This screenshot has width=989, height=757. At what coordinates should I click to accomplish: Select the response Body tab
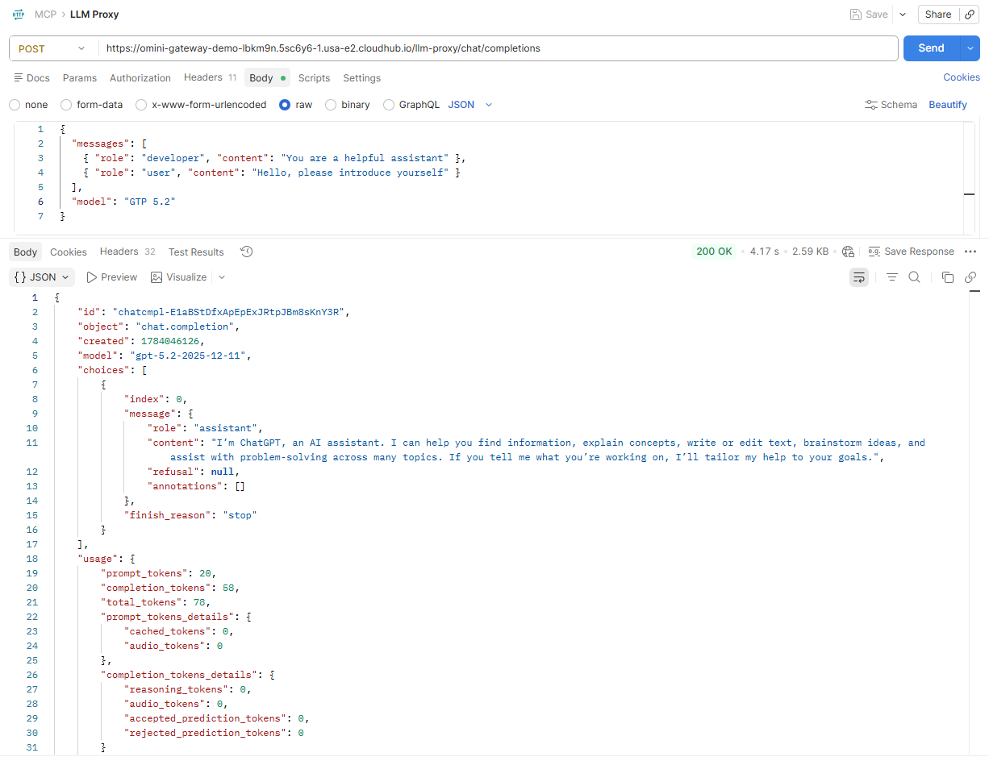point(25,252)
